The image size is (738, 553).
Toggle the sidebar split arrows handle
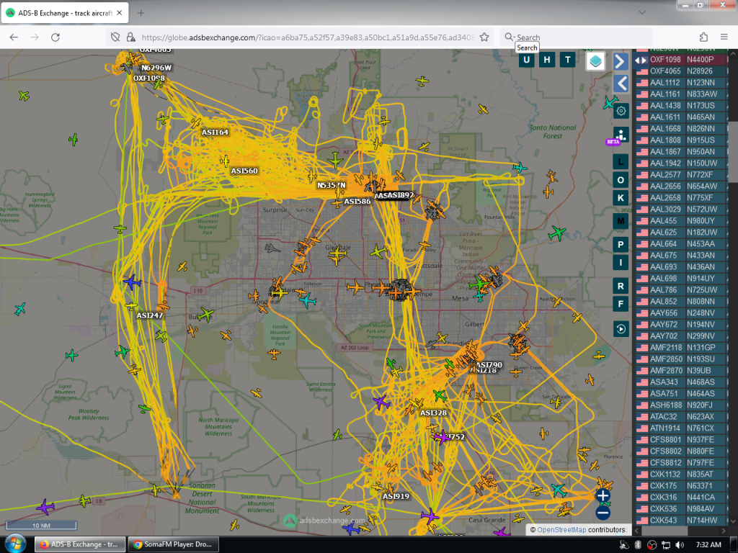click(x=641, y=60)
